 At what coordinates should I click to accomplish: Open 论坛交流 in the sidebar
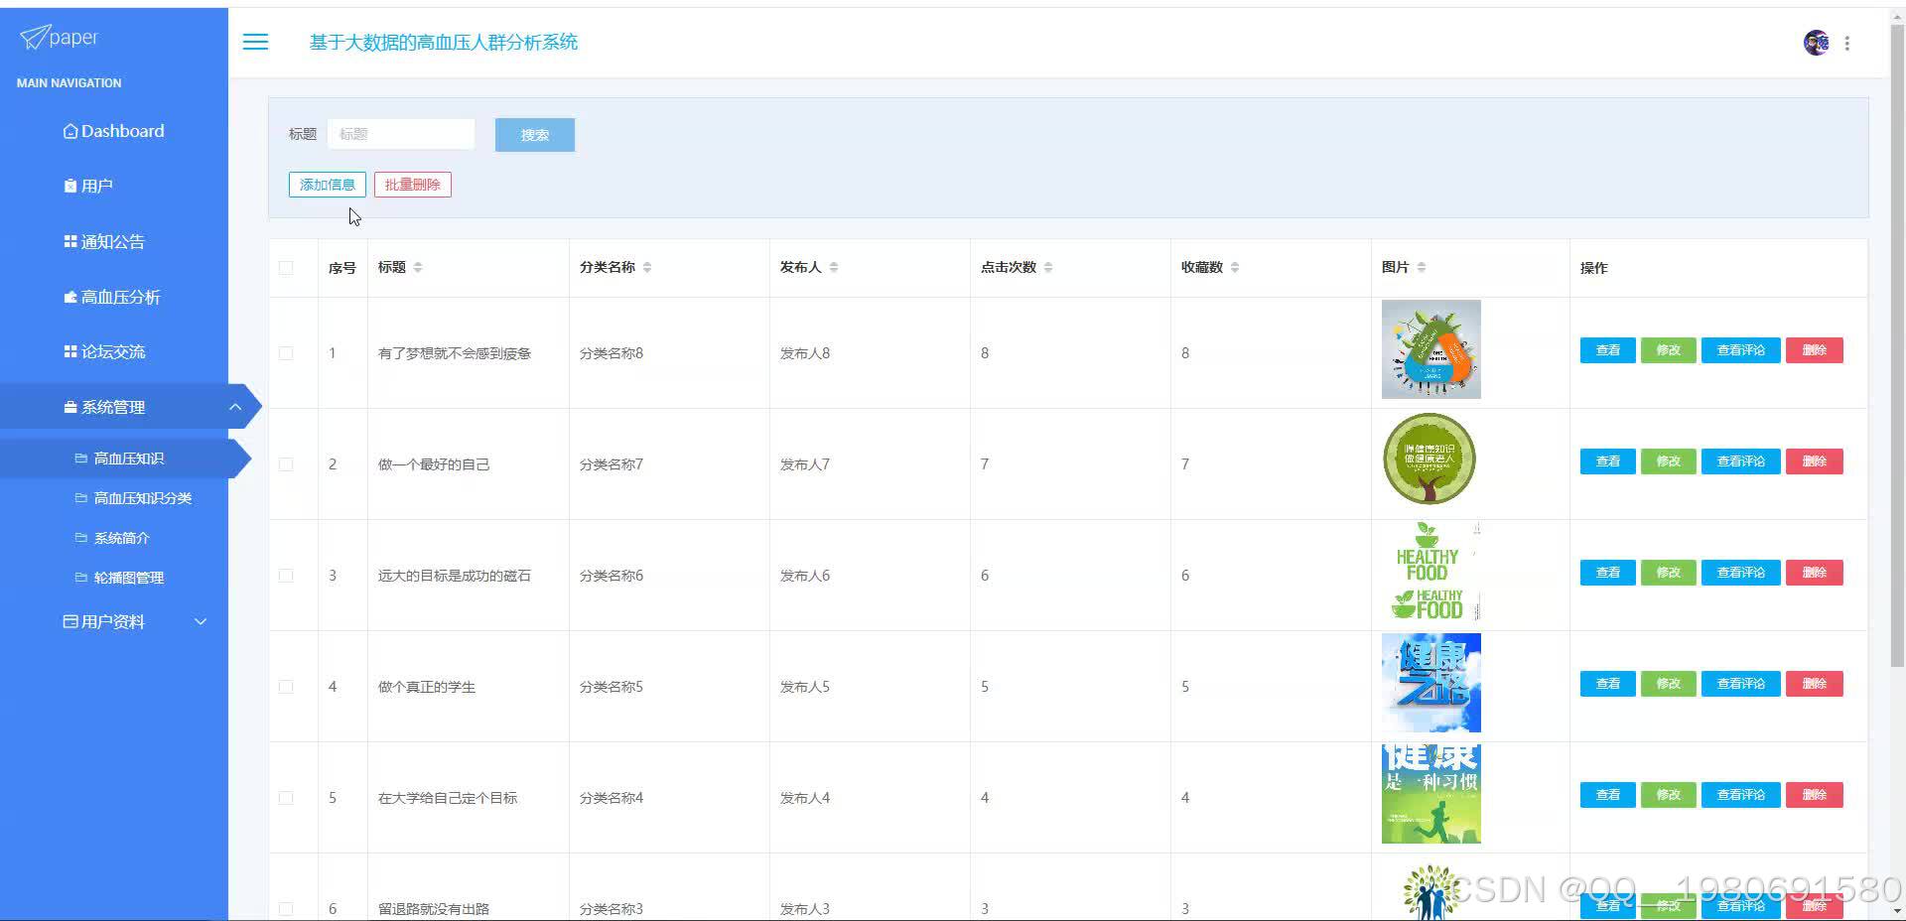click(114, 351)
